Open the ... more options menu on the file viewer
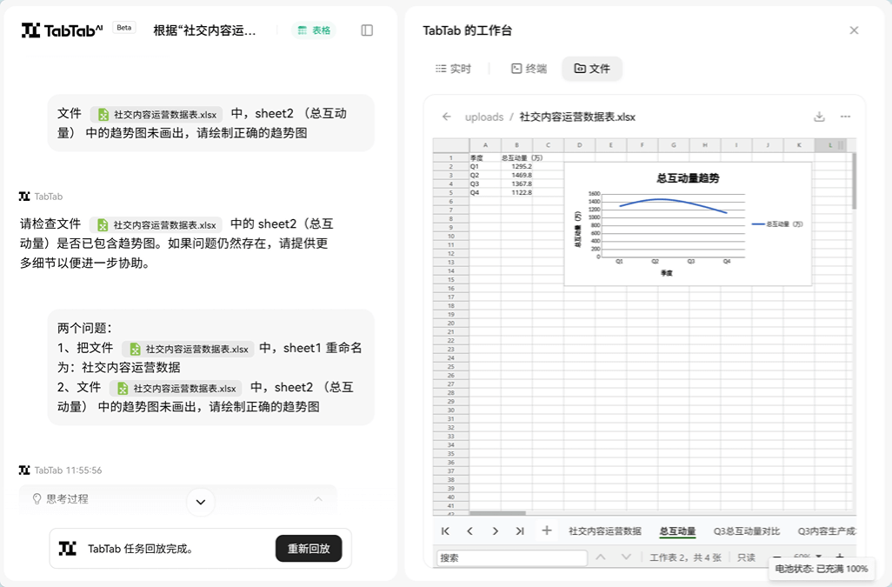 pos(845,116)
